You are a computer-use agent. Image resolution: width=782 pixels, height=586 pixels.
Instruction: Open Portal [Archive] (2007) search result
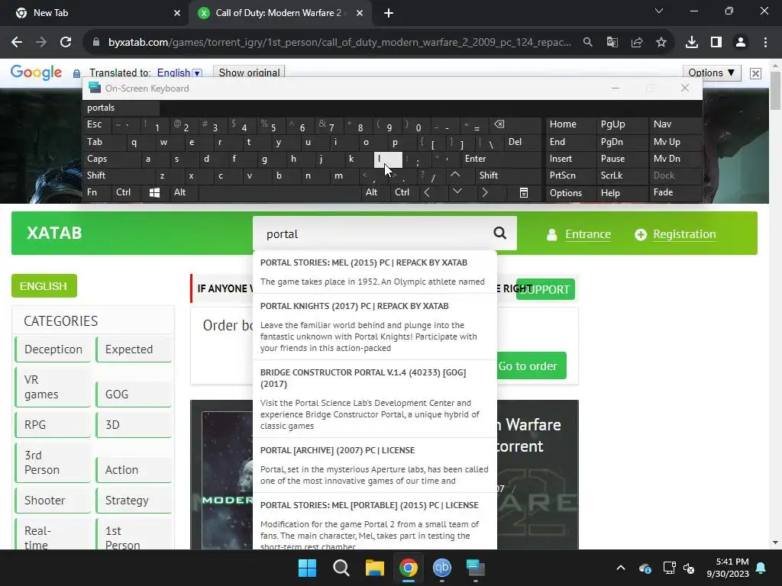pos(374,465)
